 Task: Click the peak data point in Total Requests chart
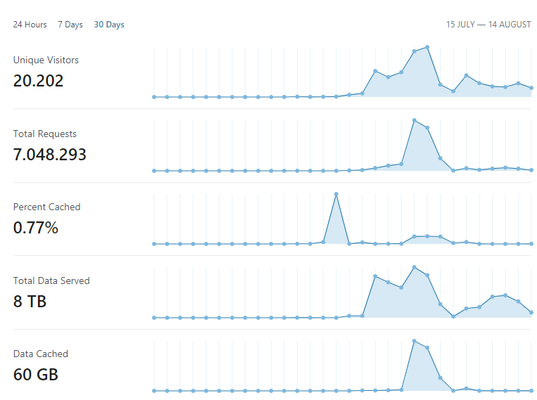pyautogui.click(x=415, y=120)
